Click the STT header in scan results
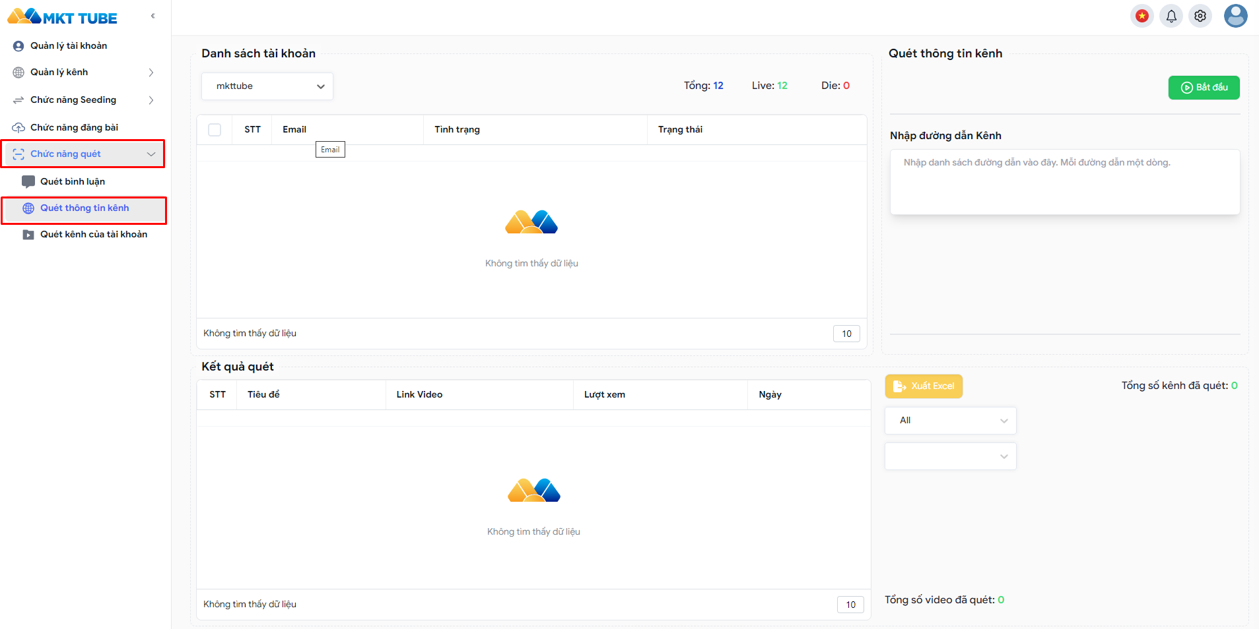Viewport: 1259px width, 629px height. (x=217, y=395)
